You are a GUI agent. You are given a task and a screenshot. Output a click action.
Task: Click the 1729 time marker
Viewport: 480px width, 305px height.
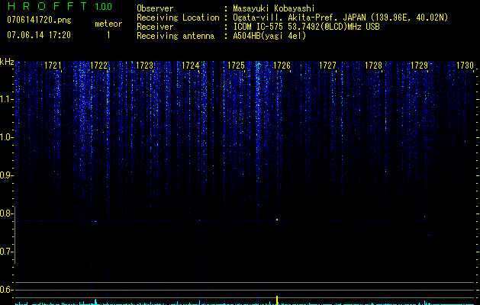[x=419, y=66]
